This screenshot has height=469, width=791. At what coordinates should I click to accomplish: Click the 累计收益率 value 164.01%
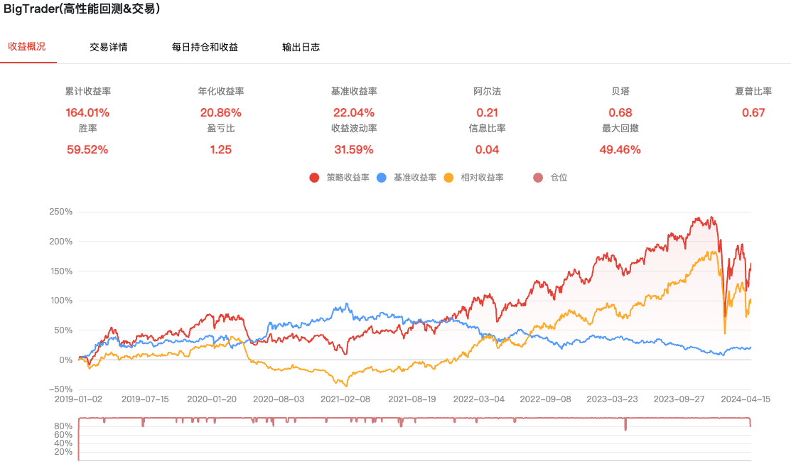click(87, 112)
